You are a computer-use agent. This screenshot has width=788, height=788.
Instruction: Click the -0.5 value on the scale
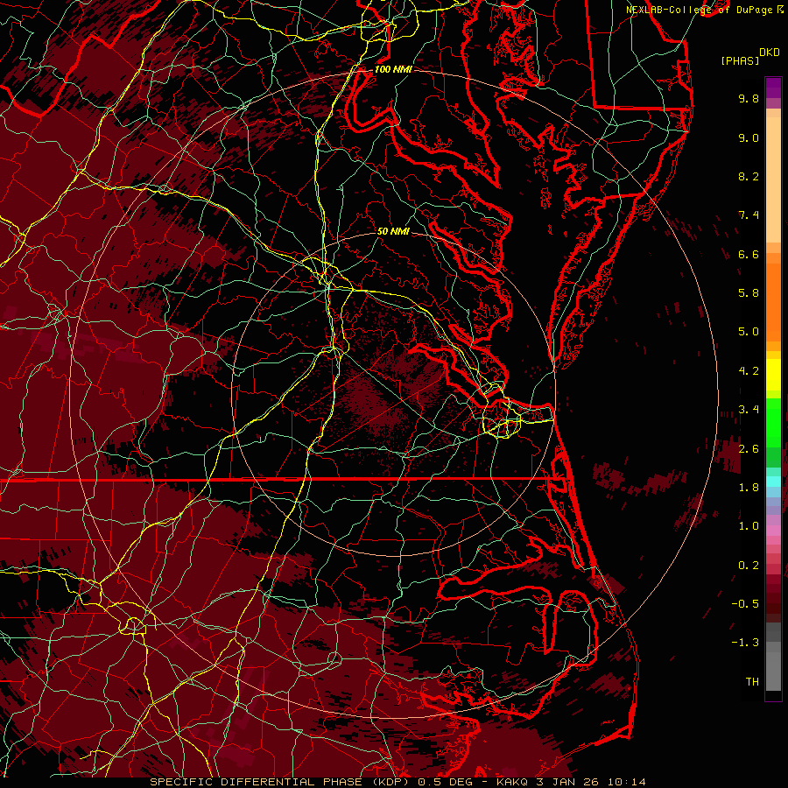coord(745,604)
